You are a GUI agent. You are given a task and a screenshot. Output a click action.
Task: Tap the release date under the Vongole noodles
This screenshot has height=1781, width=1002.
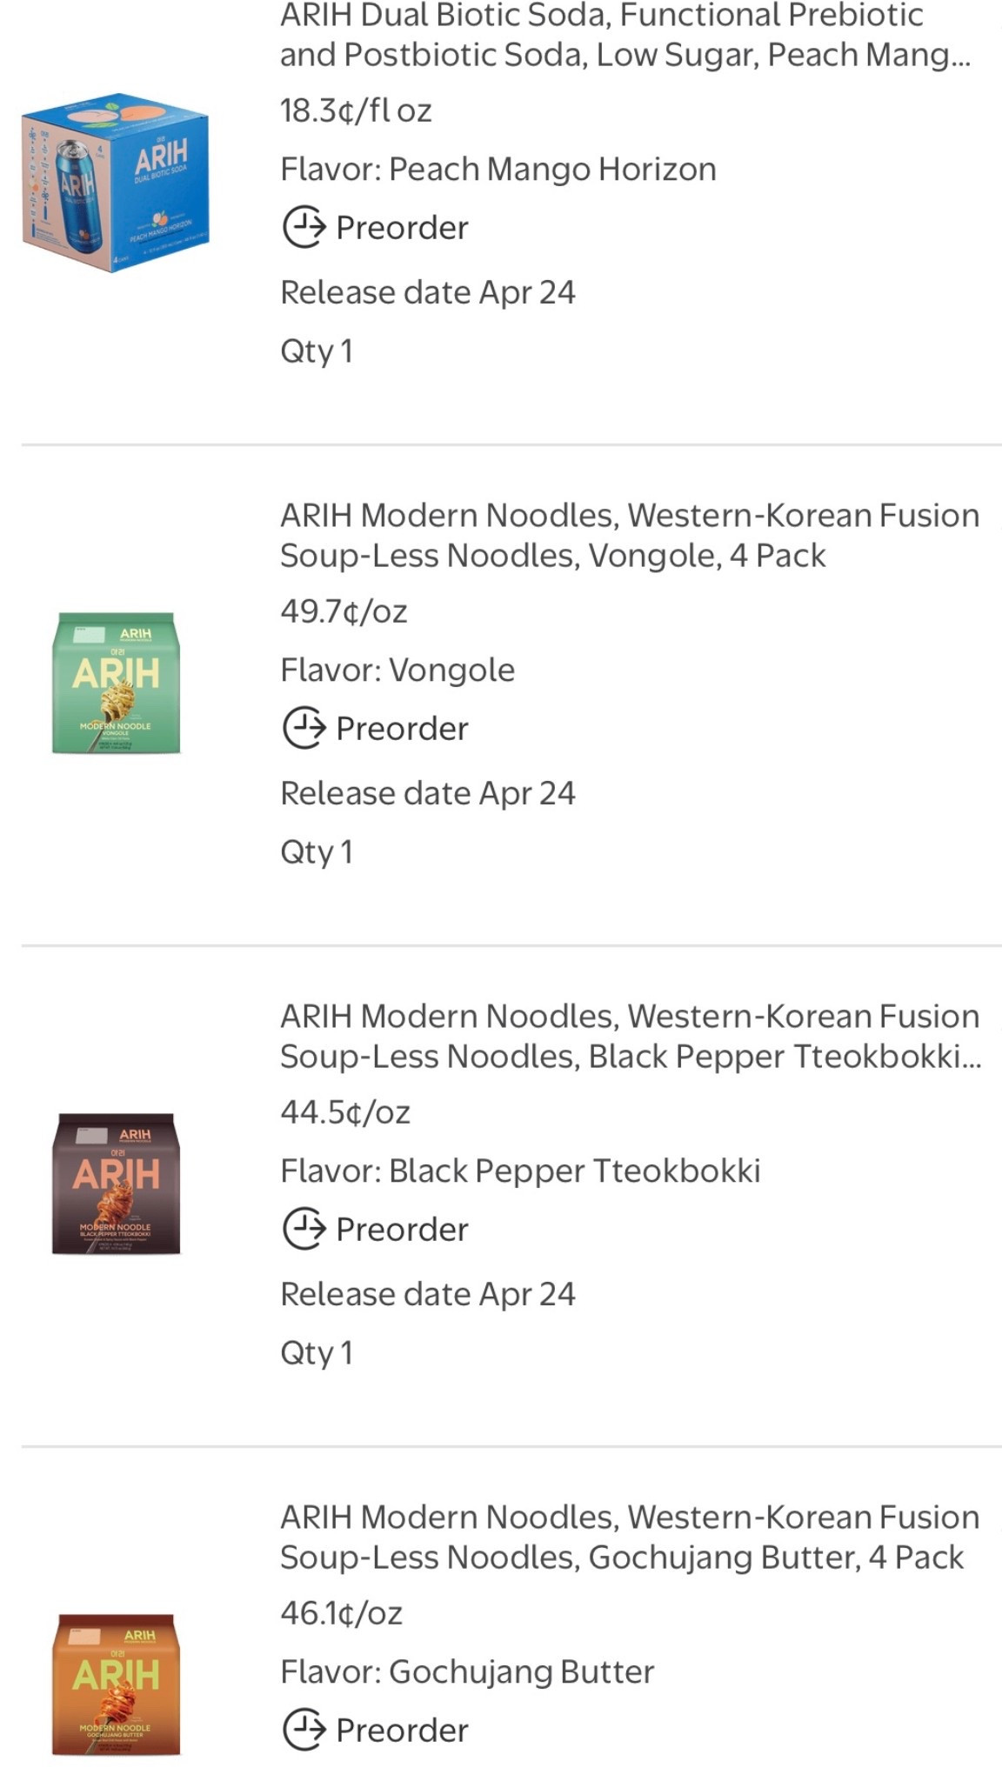click(x=427, y=793)
